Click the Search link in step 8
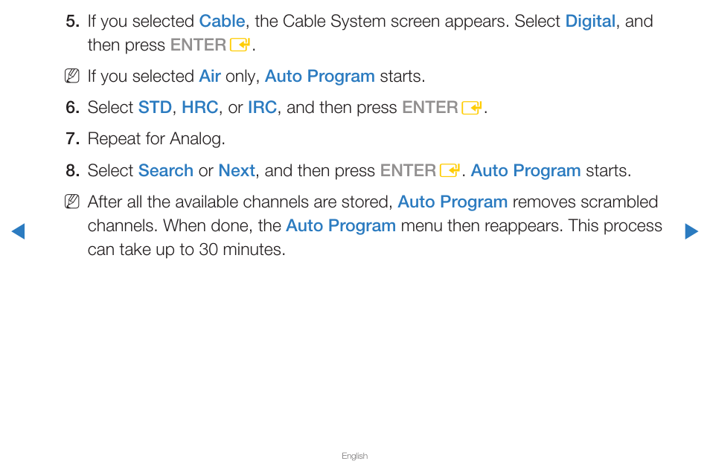Screen dimensions: 710x464 tap(166, 170)
